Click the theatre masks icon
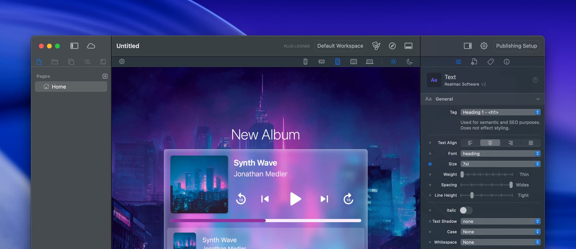576x249 pixels. 376,46
